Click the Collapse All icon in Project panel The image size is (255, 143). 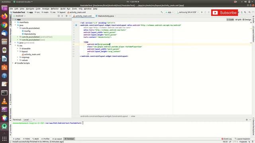point(62,16)
